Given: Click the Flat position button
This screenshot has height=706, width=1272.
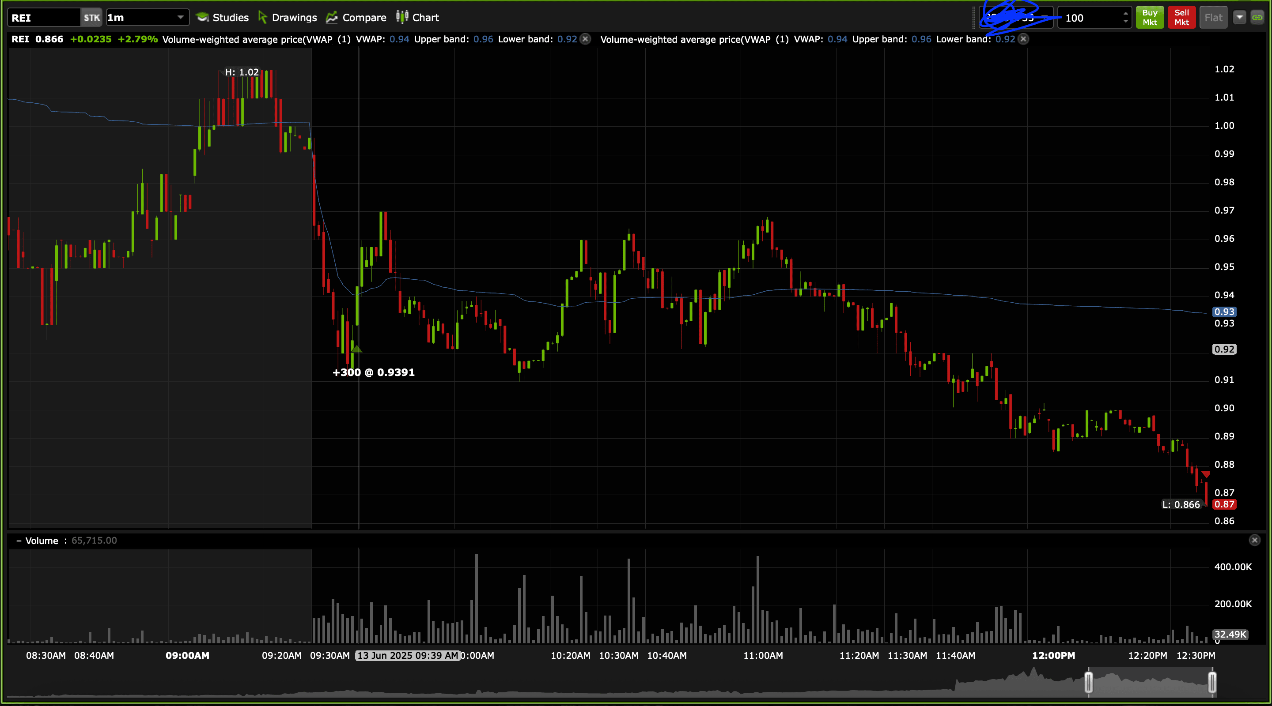Looking at the screenshot, I should tap(1213, 18).
